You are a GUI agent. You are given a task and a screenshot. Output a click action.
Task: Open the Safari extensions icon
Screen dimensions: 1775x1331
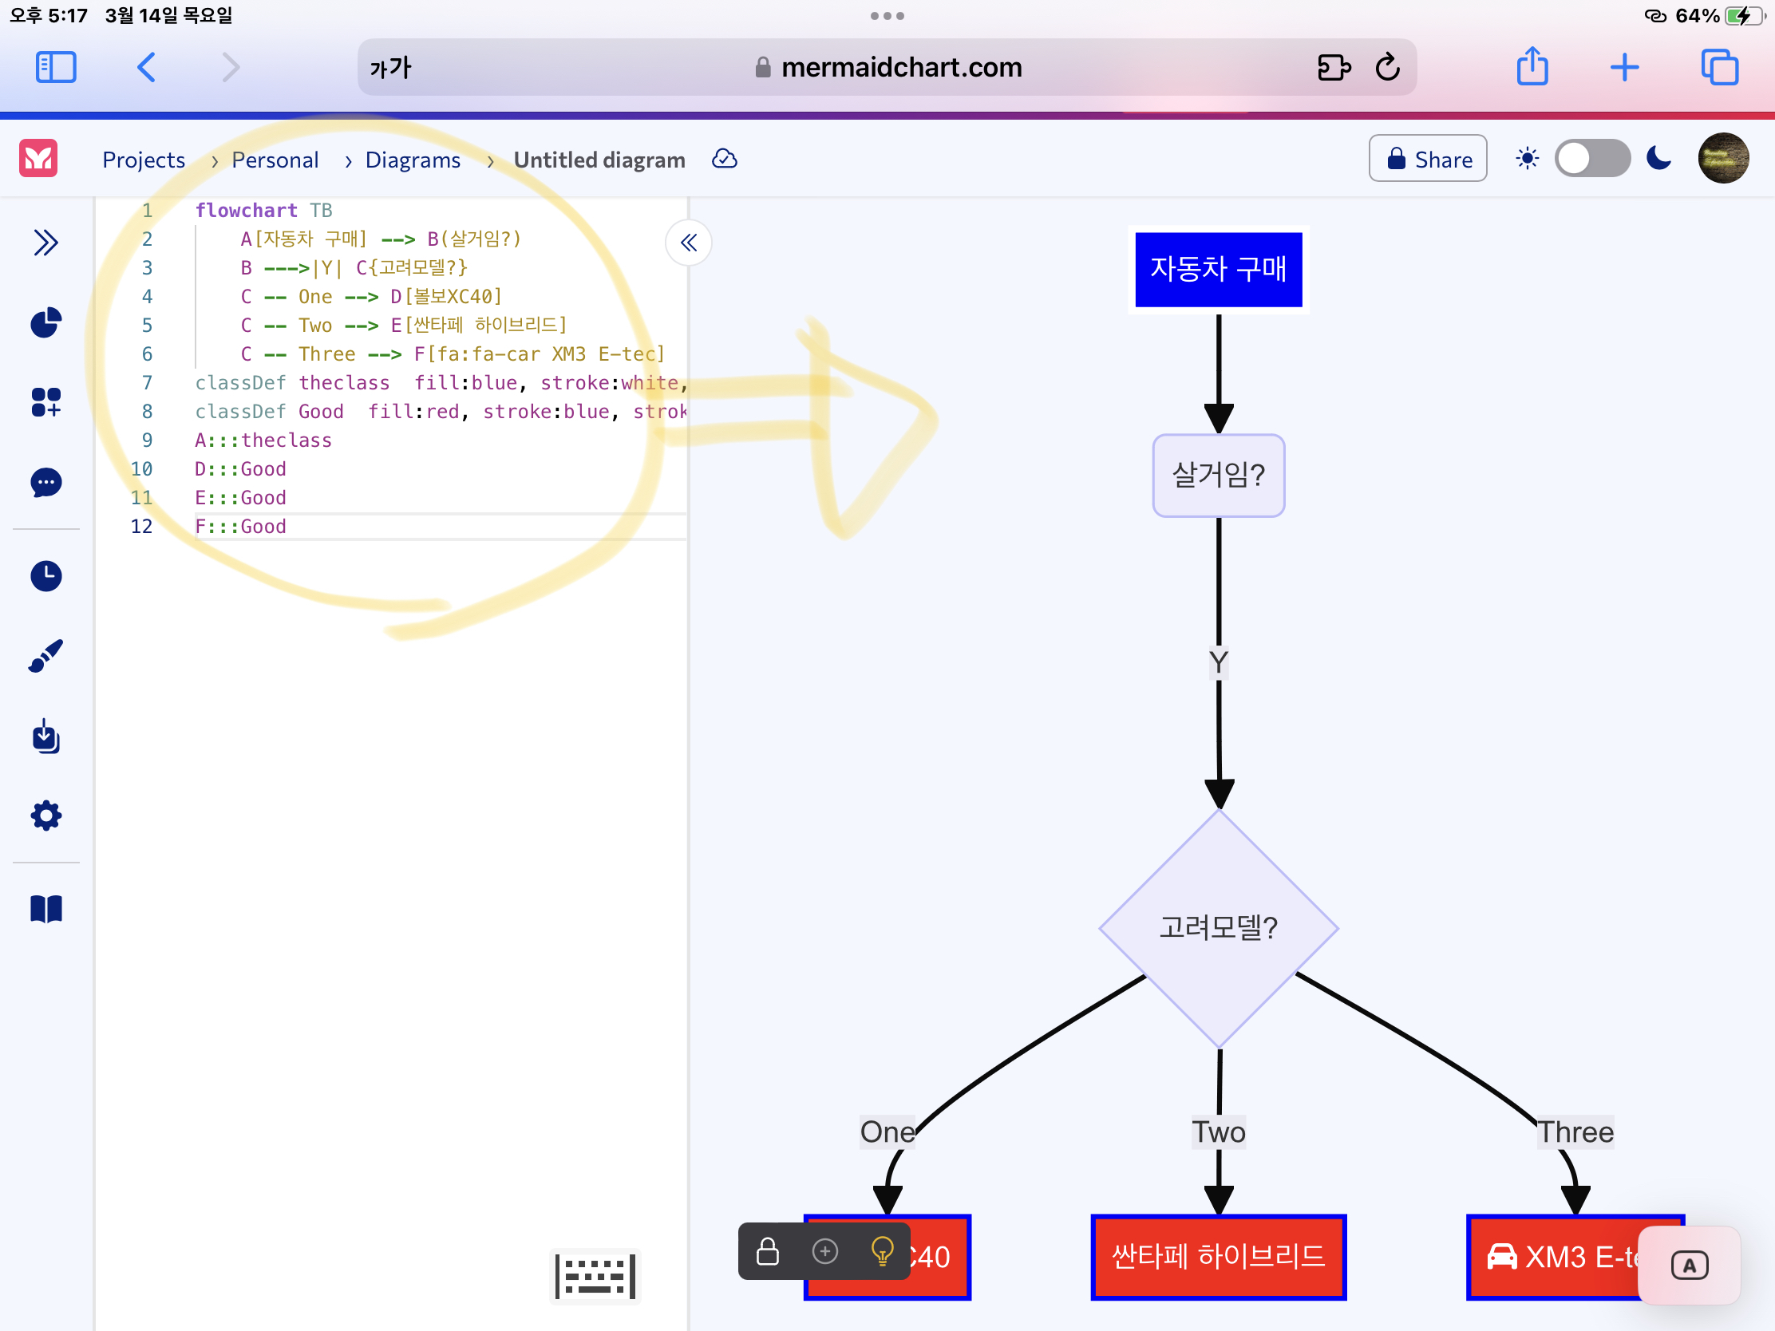(1334, 67)
